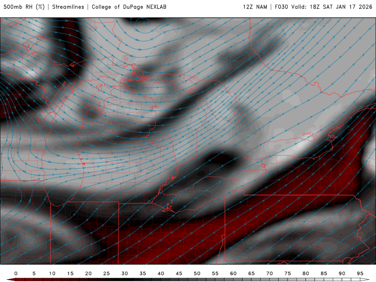The height and width of the screenshot is (282, 376).
Task: Click the 'College of DuPage NEXLAB' text
Action: coord(129,7)
